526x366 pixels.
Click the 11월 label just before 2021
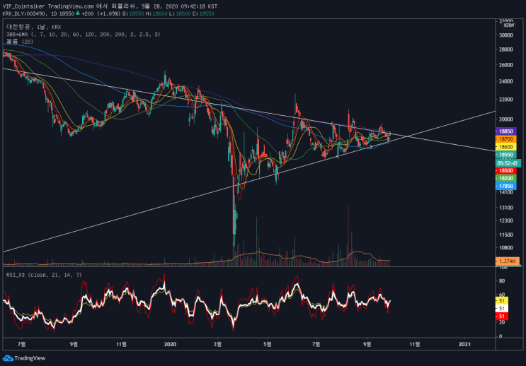(415, 344)
